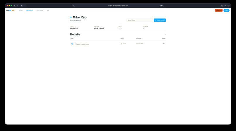The height and width of the screenshot is (131, 236).
Task: Click the 0 CHF / Monat cost value
Action: [99, 28]
